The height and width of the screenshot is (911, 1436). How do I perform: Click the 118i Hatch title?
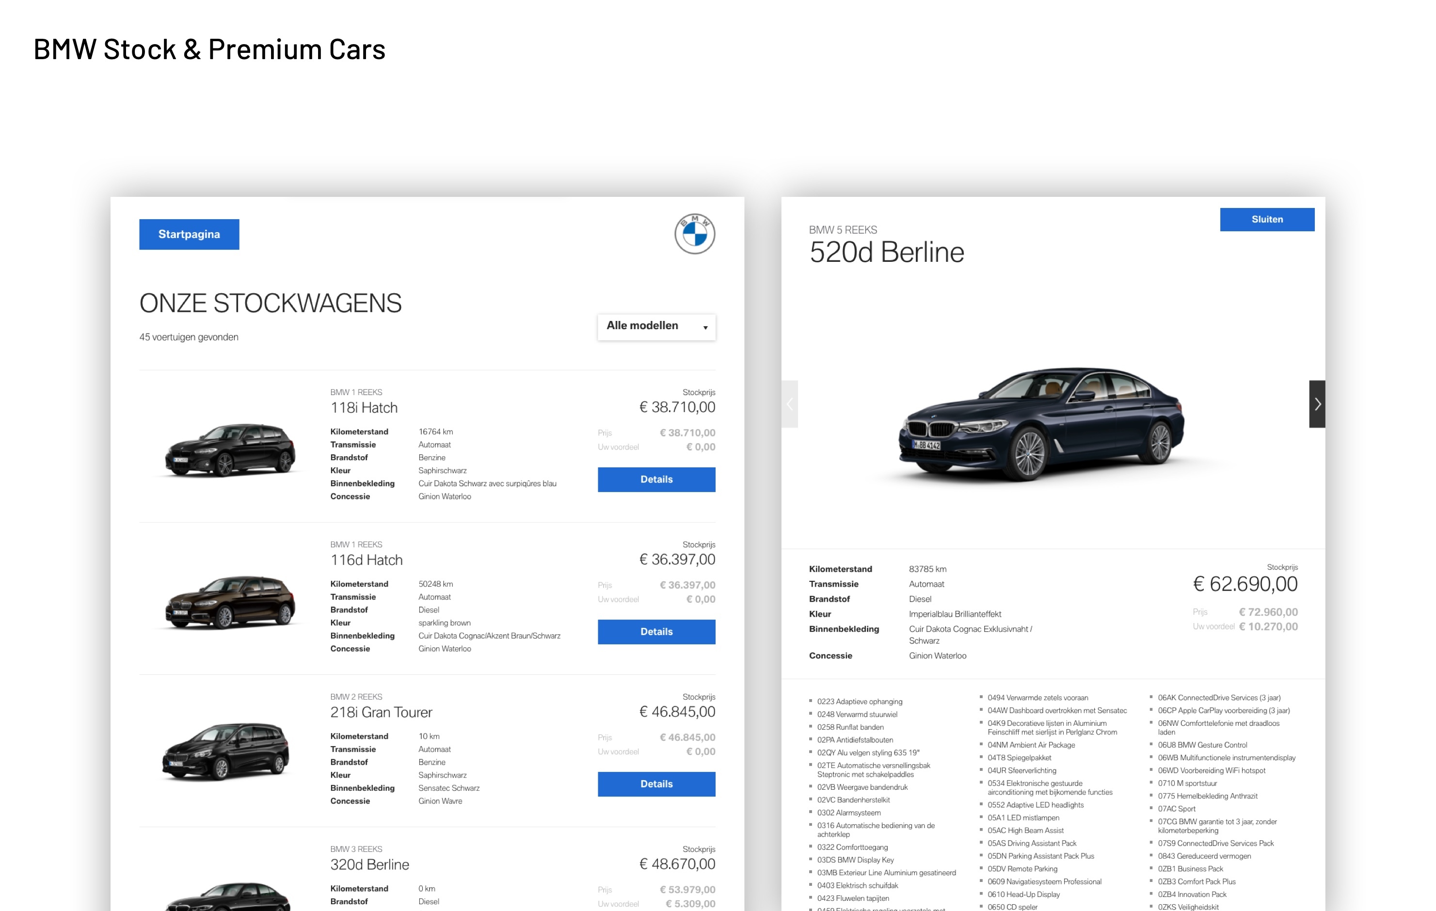click(364, 408)
